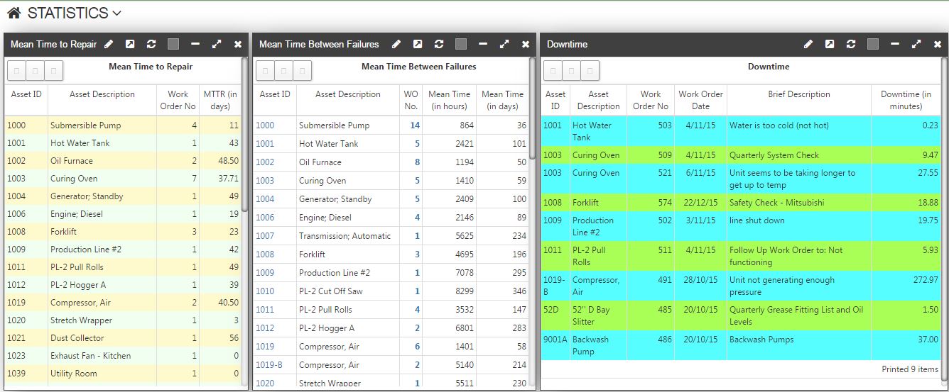Open Mean Time Between Failures in new window
The width and height of the screenshot is (949, 392).
418,44
